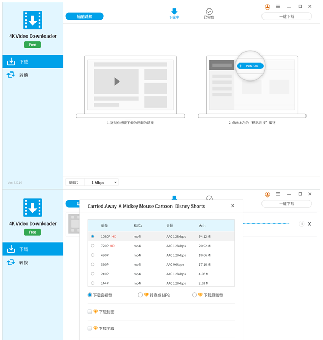Image resolution: width=323 pixels, height=340 pixels.
Task: Select the 1080P HD quality radio button
Action: 93,236
